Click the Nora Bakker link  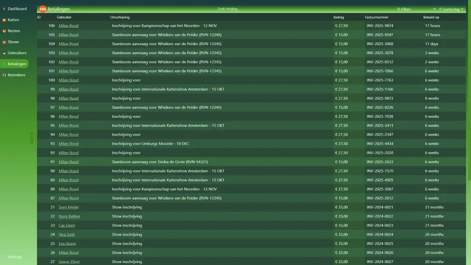click(69, 216)
